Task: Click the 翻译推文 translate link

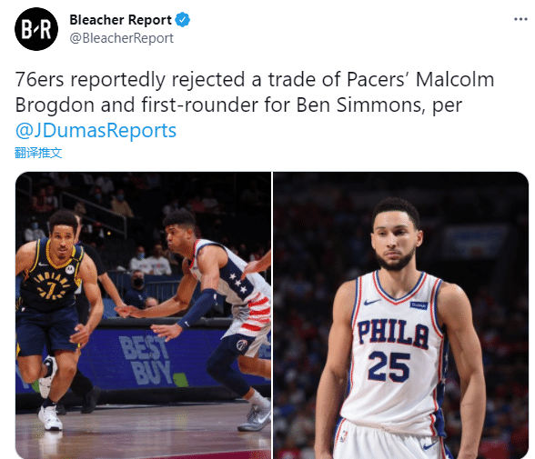Action: (38, 153)
